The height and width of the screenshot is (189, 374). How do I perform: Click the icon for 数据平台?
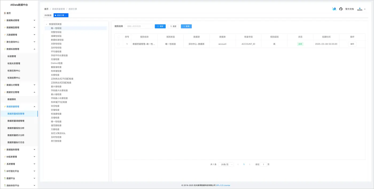pos(5,178)
